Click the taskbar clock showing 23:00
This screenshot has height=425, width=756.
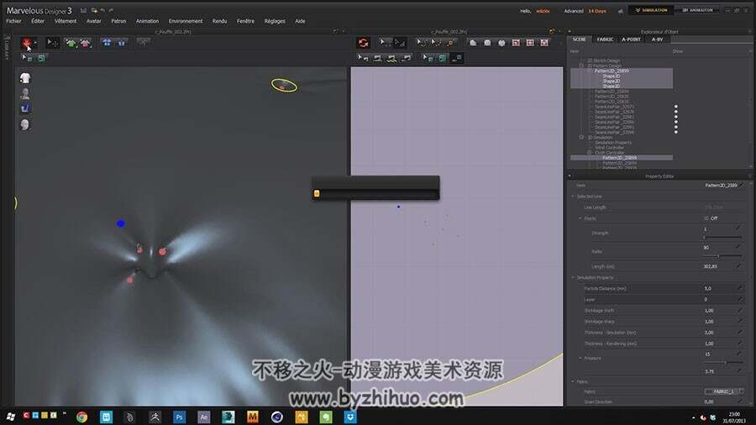(x=734, y=414)
